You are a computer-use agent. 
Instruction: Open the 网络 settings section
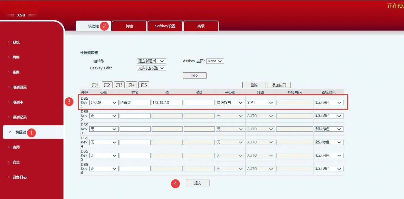point(15,57)
